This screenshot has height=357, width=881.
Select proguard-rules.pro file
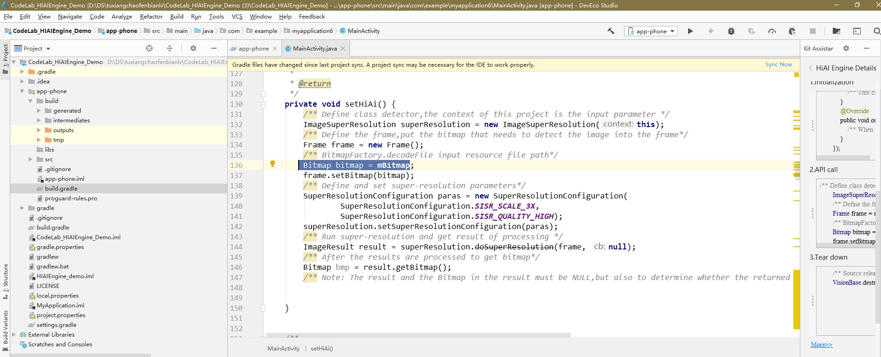[x=71, y=198]
